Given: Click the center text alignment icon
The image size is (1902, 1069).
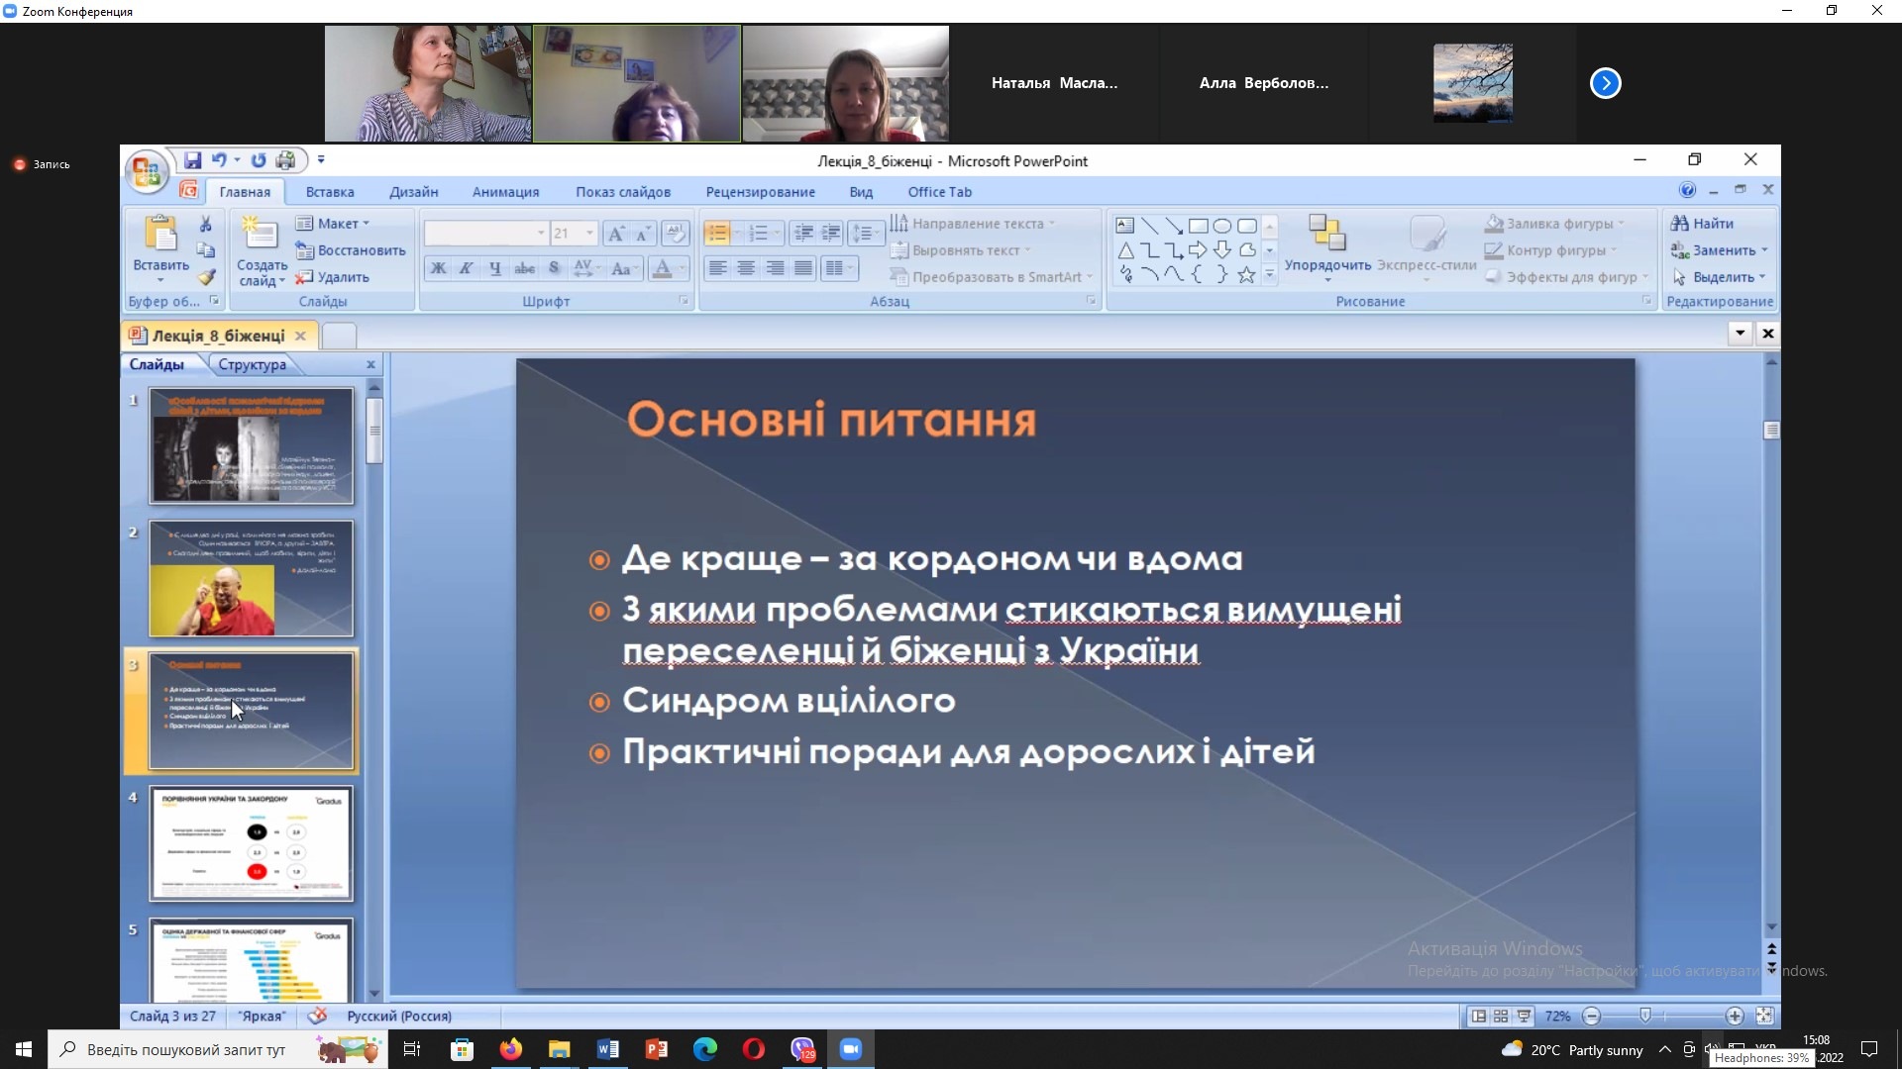Looking at the screenshot, I should click(x=746, y=268).
